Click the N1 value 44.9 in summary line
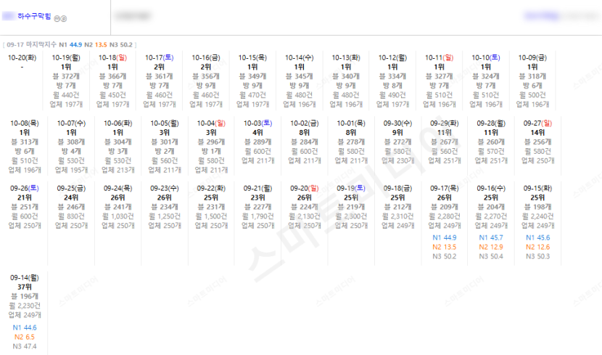Image resolution: width=602 pixels, height=355 pixels. (x=75, y=44)
